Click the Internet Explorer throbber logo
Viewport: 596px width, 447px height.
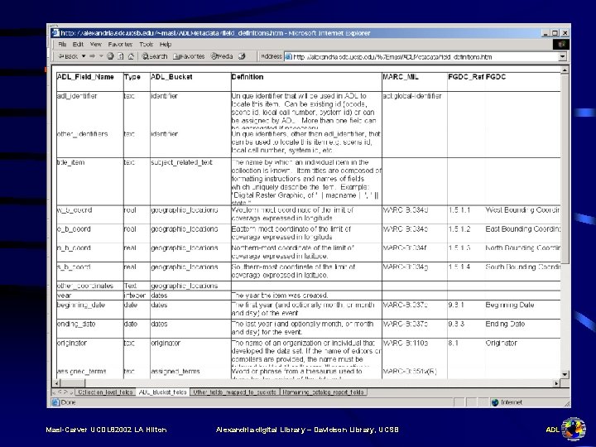point(561,45)
